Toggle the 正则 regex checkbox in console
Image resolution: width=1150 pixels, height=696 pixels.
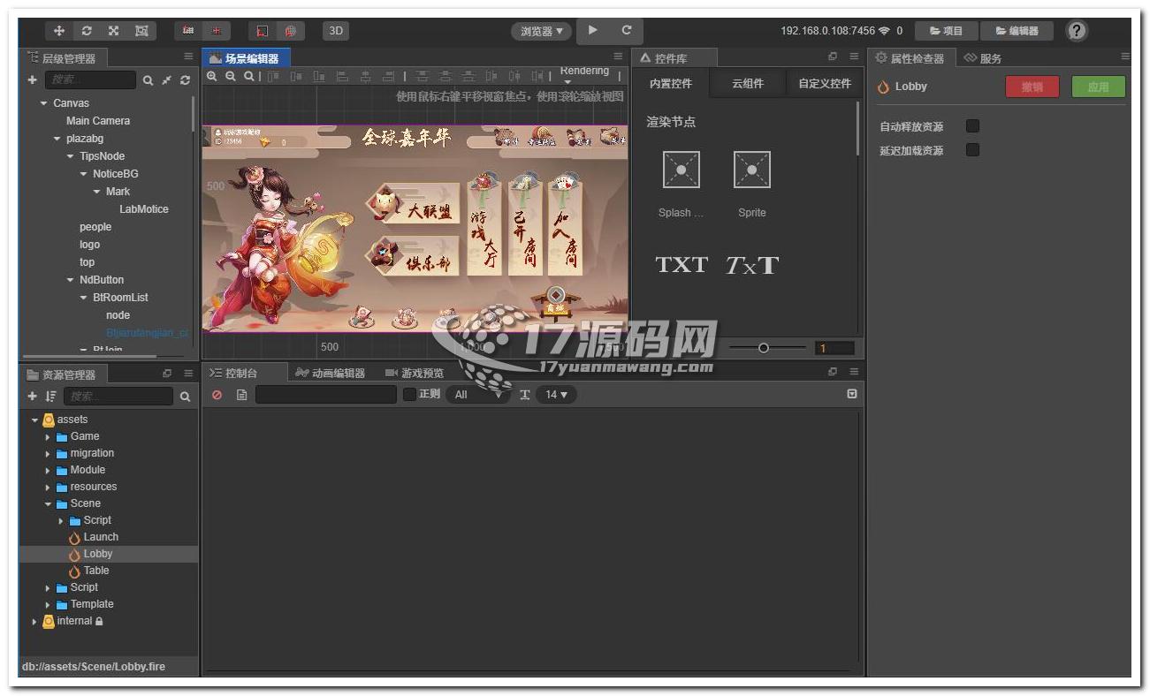(x=409, y=394)
